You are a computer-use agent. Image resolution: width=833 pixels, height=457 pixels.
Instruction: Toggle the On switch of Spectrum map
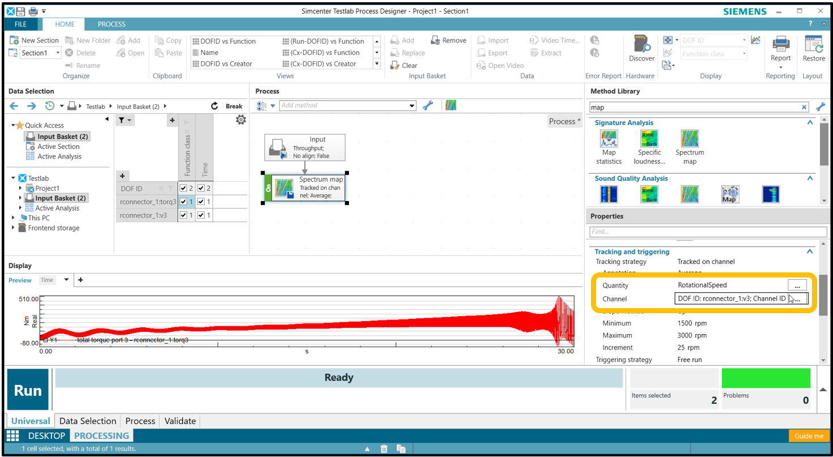(x=268, y=187)
